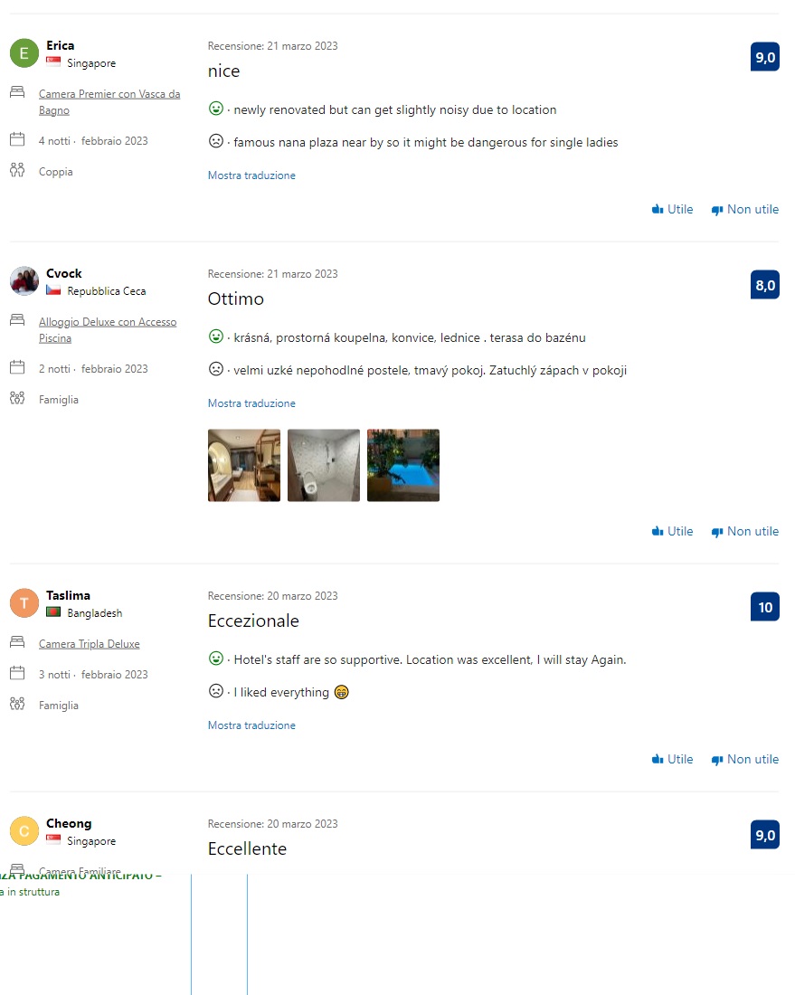Open Cvock's blue pool photo thumbnail
Viewport: 795px width, 995px height.
402,465
